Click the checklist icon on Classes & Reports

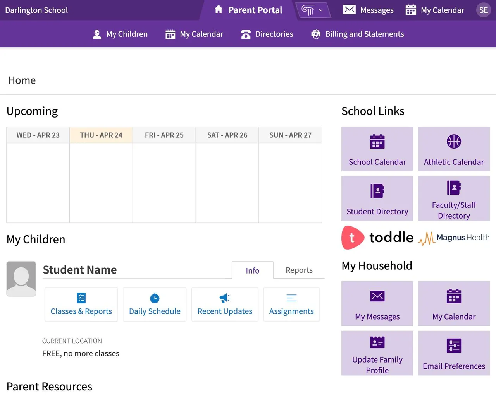(x=81, y=298)
